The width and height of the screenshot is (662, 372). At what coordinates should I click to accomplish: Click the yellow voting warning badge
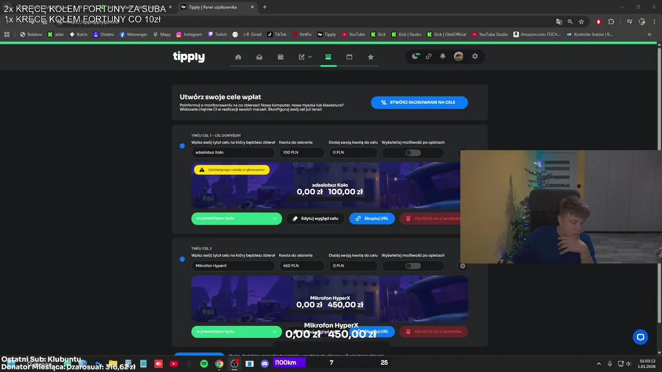click(x=232, y=169)
